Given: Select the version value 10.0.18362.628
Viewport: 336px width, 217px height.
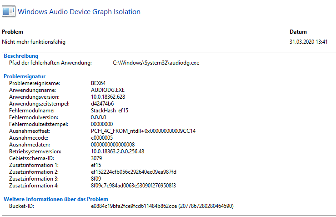Looking at the screenshot, I should point(108,97).
